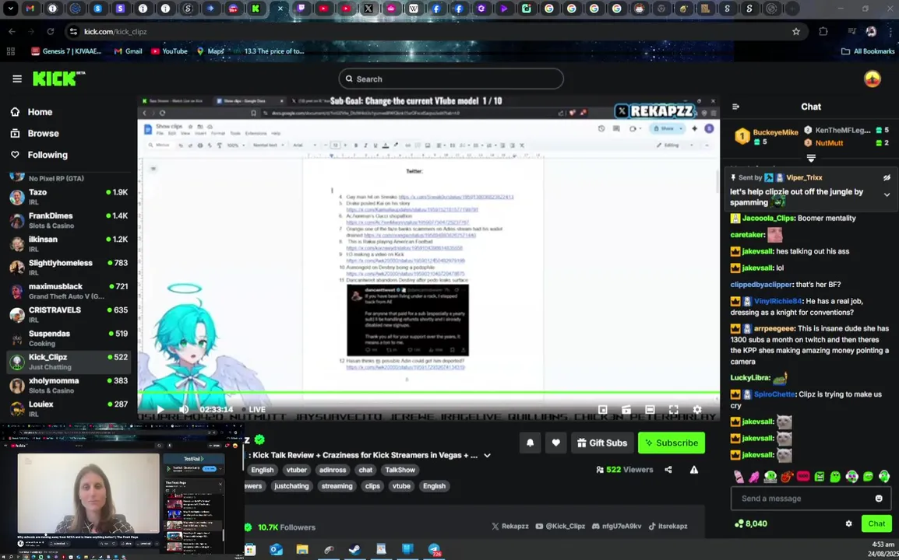Bookmark this page with the star icon
This screenshot has height=560, width=899.
point(796,31)
